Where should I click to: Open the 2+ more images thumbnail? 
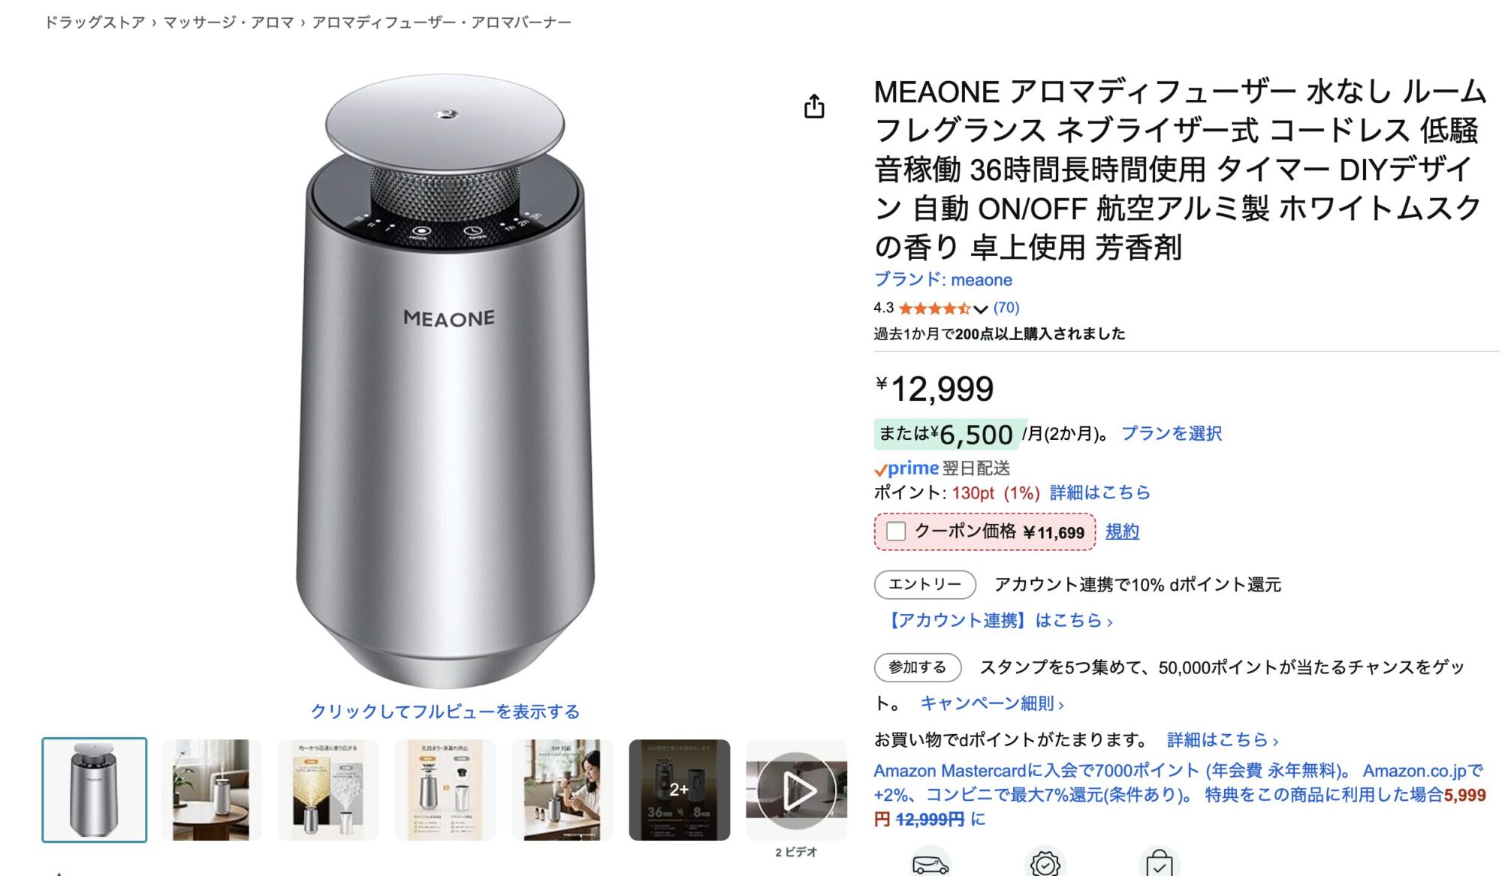pos(679,790)
